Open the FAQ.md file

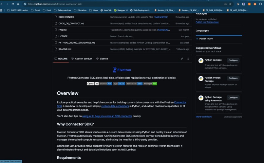[63, 30]
